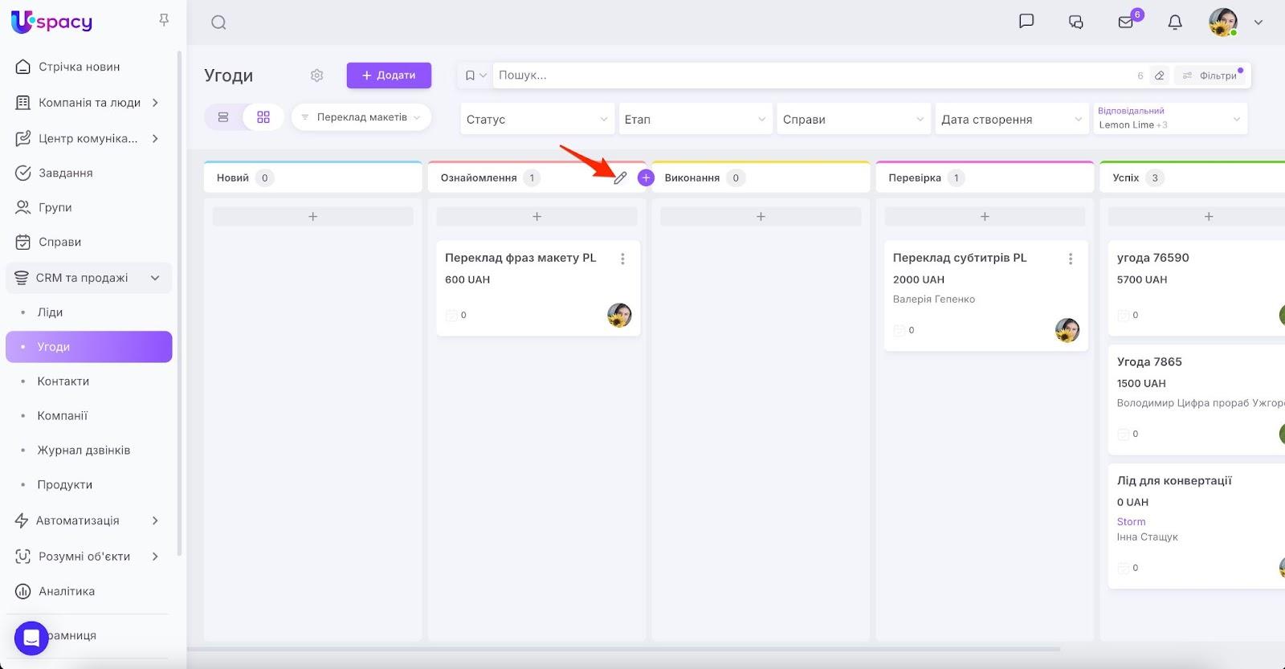
Task: Select Угоди in the CRM menu
Action: (88, 347)
